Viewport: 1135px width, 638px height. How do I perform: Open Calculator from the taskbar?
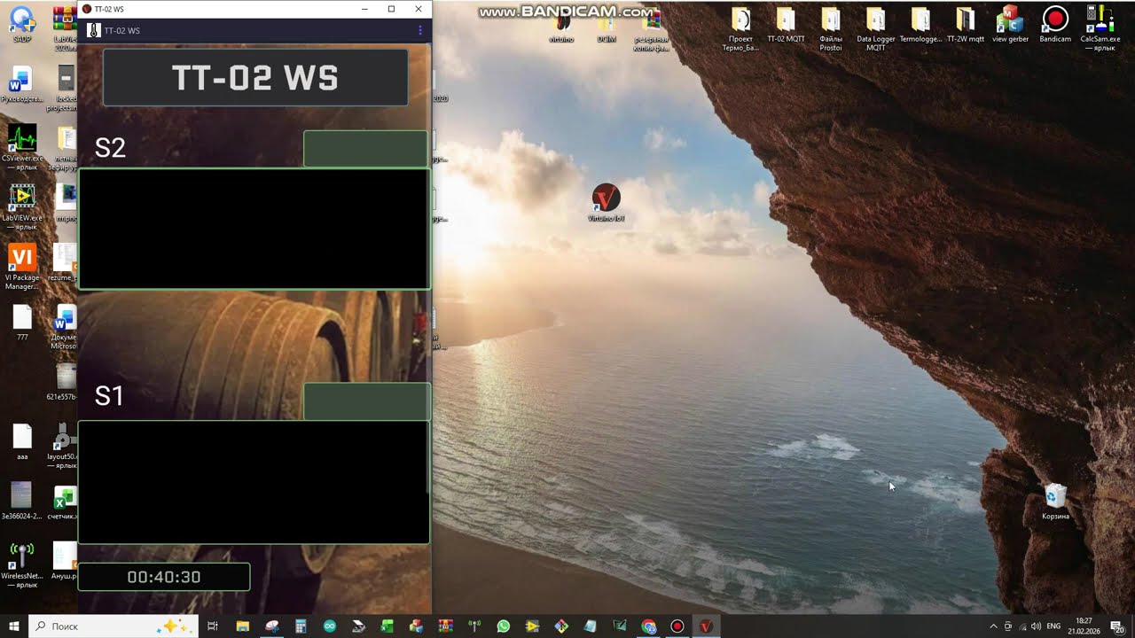301,626
